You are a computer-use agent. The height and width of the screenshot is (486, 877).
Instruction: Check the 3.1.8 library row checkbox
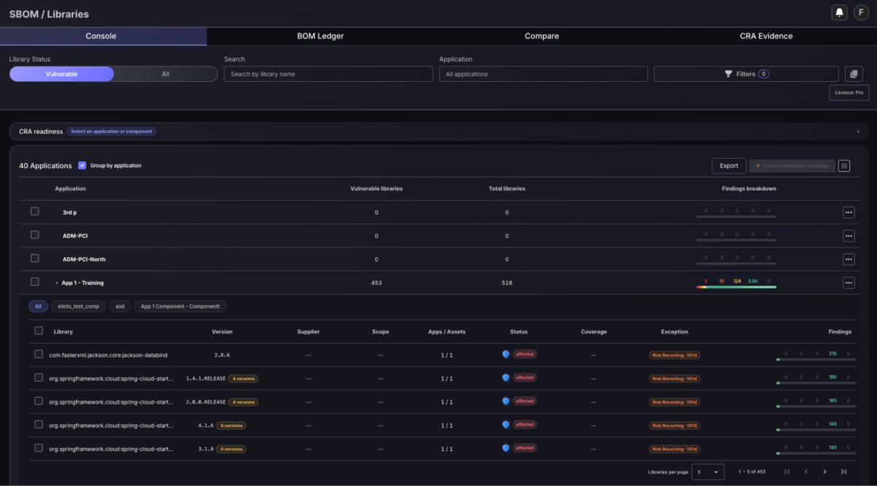(39, 447)
